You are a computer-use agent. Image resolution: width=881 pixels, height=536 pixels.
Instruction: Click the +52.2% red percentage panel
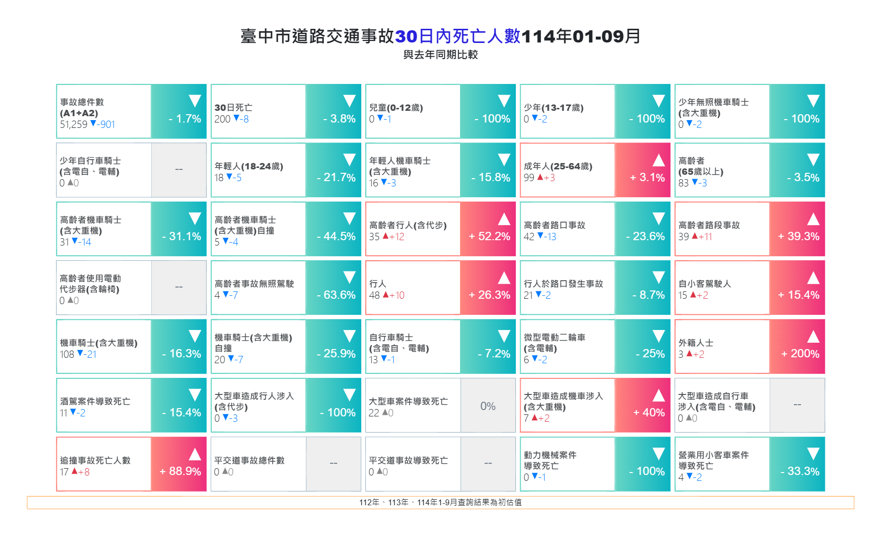click(x=488, y=229)
